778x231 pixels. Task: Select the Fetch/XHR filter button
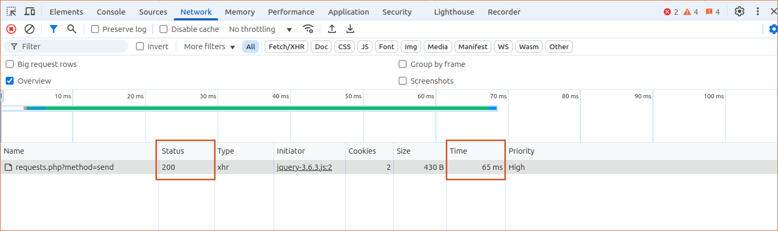pos(286,47)
